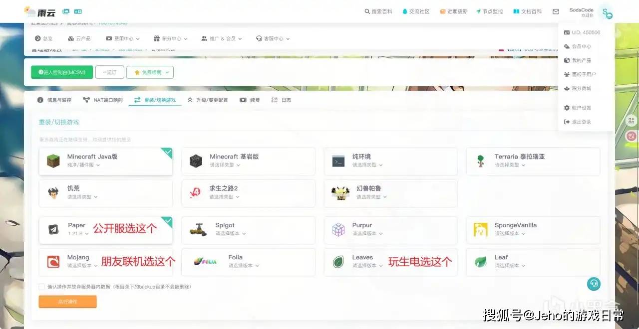Open the floating headset support button
The image size is (639, 329).
[594, 284]
